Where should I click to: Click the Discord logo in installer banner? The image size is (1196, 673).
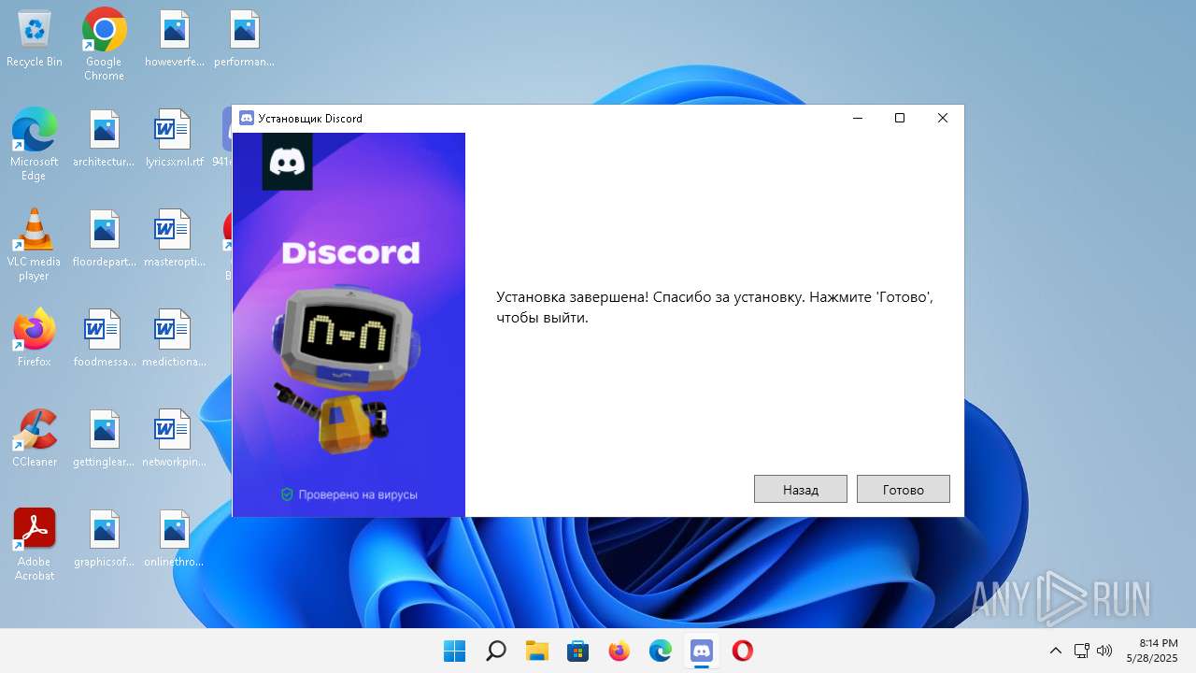287,162
